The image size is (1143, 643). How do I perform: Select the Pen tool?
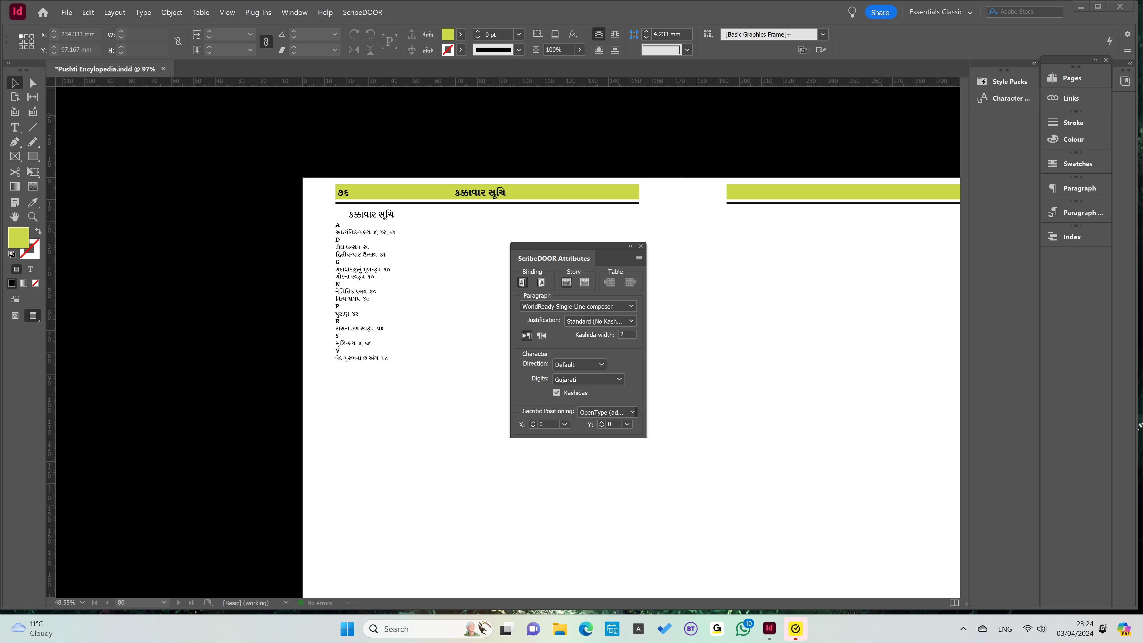point(15,143)
